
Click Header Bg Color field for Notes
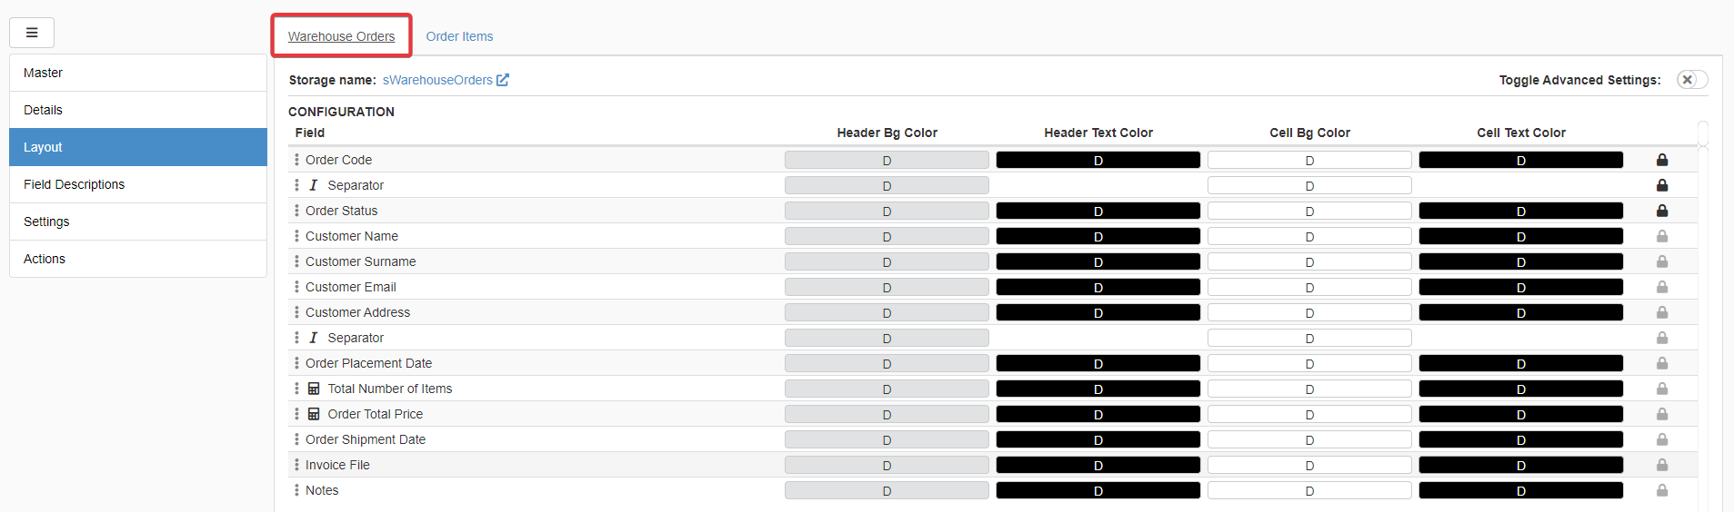pyautogui.click(x=887, y=490)
